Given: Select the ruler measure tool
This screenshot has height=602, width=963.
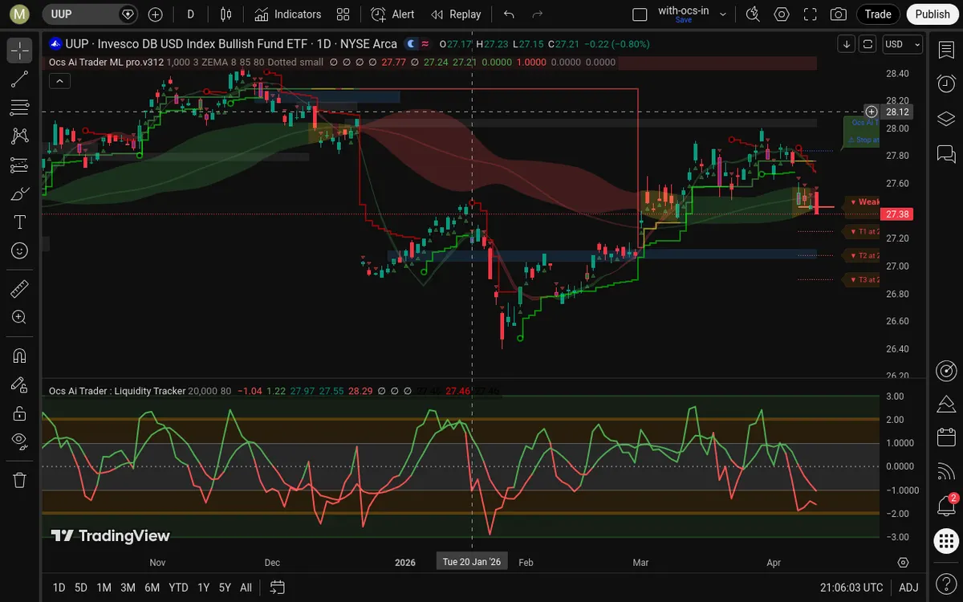Looking at the screenshot, I should click(20, 288).
